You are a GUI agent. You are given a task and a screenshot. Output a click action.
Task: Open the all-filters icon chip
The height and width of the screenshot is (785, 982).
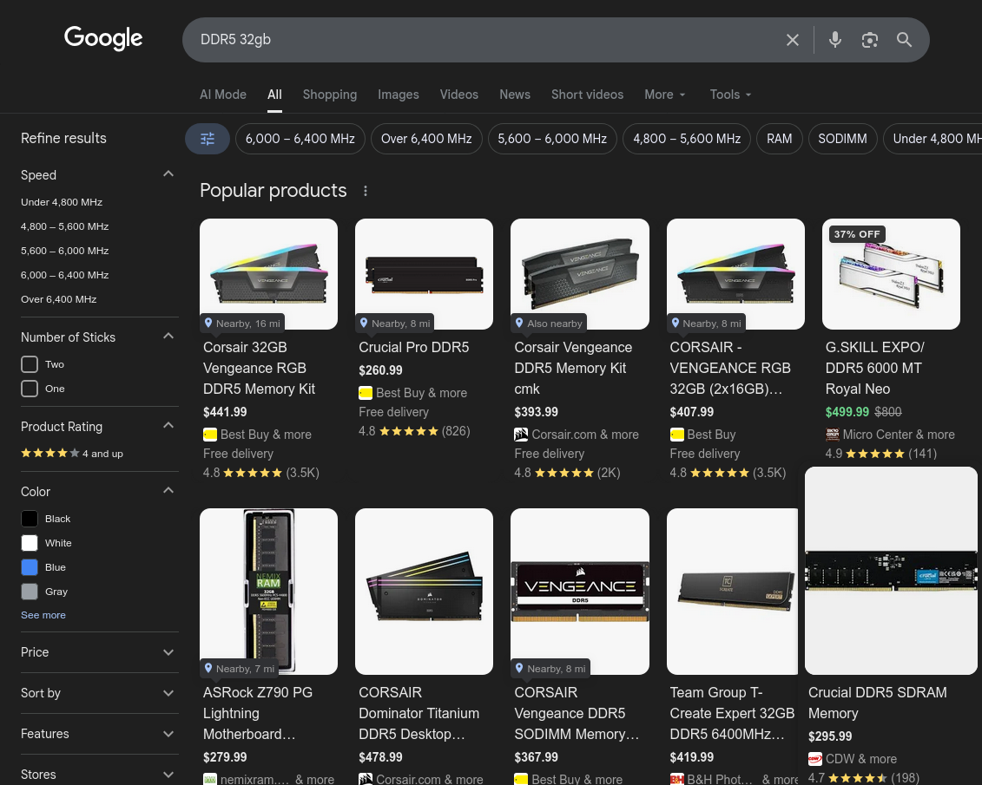coord(208,139)
